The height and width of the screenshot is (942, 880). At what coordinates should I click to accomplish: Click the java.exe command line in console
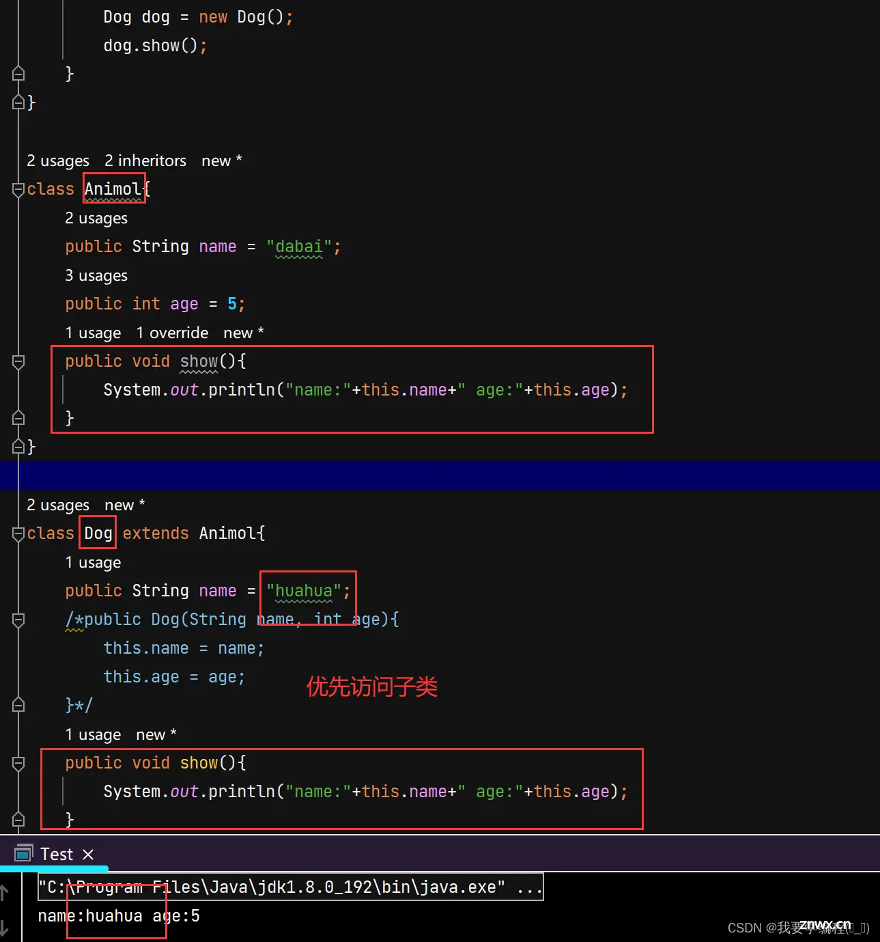[x=290, y=887]
